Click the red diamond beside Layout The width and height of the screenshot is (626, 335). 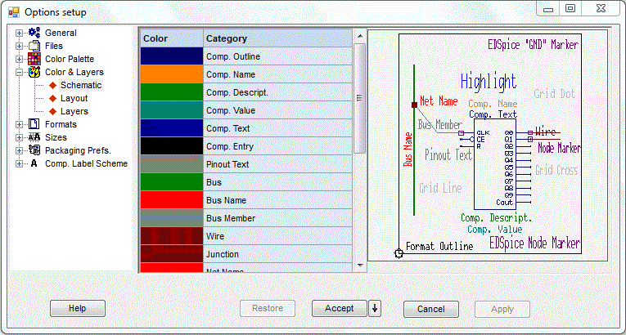(x=52, y=99)
